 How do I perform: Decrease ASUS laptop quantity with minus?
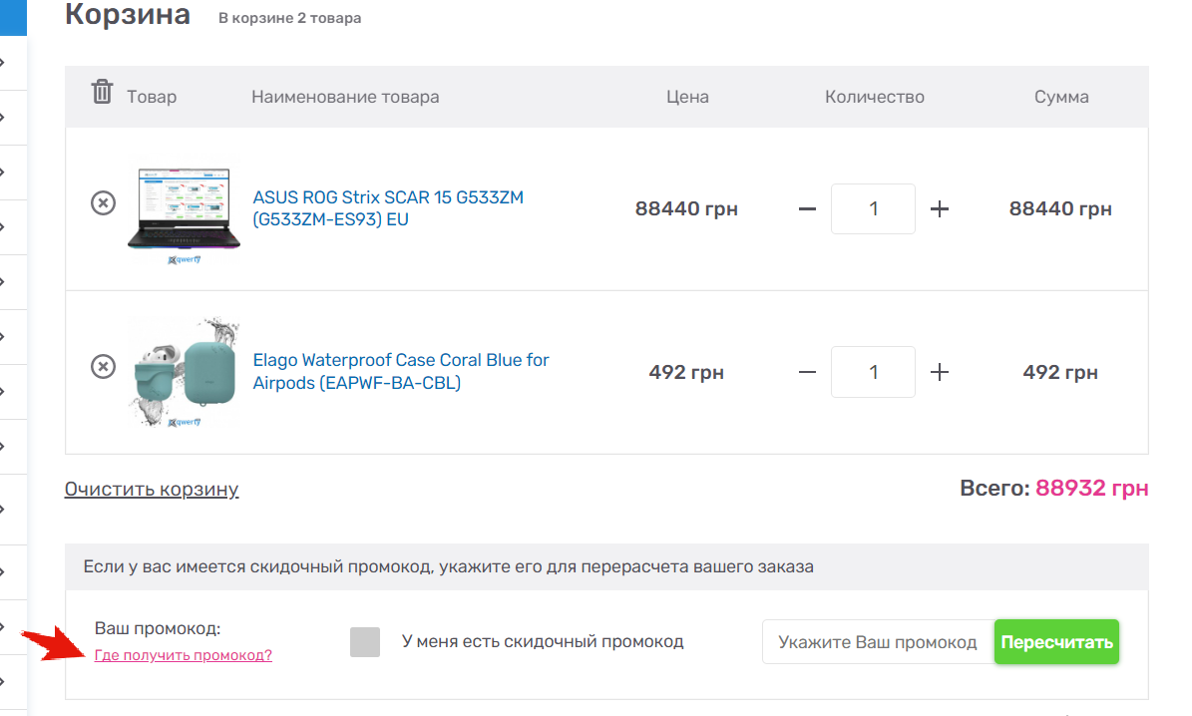pos(808,209)
